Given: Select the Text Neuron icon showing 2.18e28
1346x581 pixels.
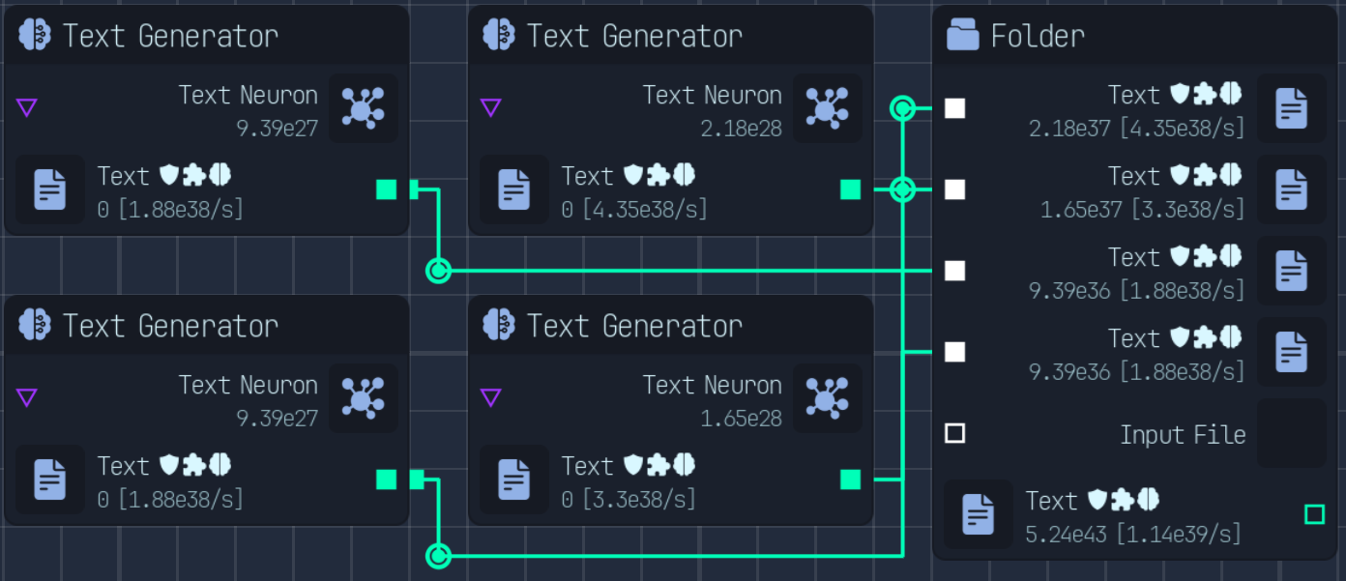Looking at the screenshot, I should tap(827, 108).
